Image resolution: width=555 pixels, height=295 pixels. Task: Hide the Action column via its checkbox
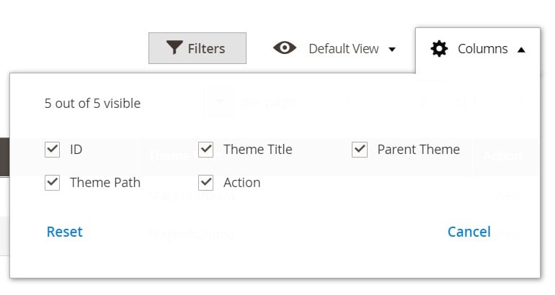pyautogui.click(x=205, y=183)
